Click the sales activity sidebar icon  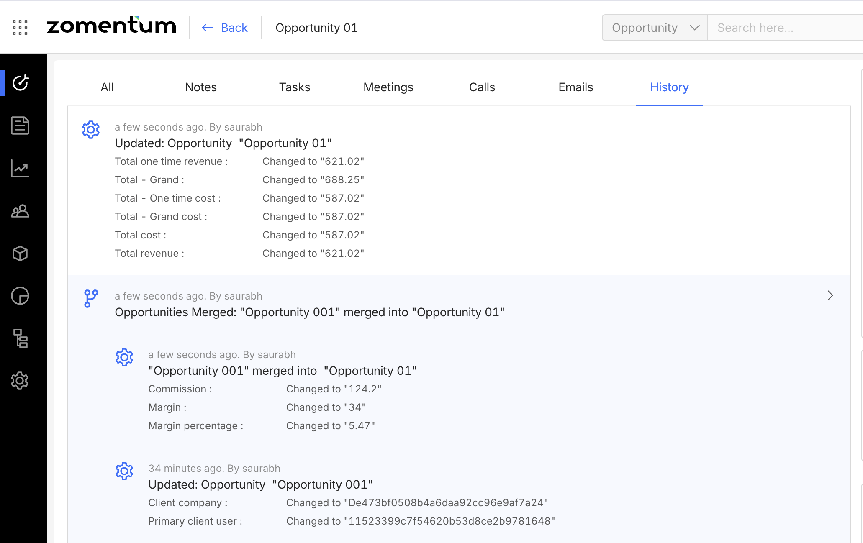(x=20, y=83)
